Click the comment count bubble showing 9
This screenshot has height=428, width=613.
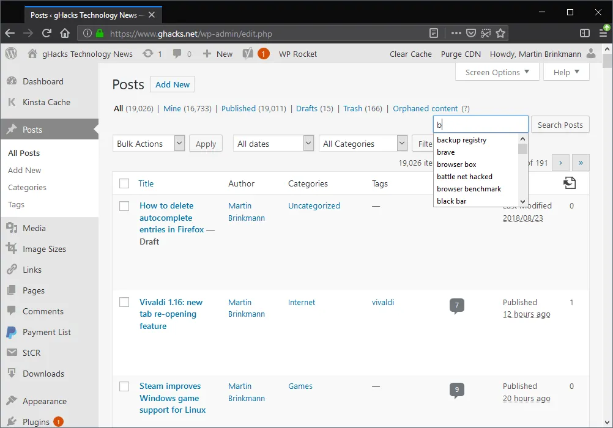(456, 389)
